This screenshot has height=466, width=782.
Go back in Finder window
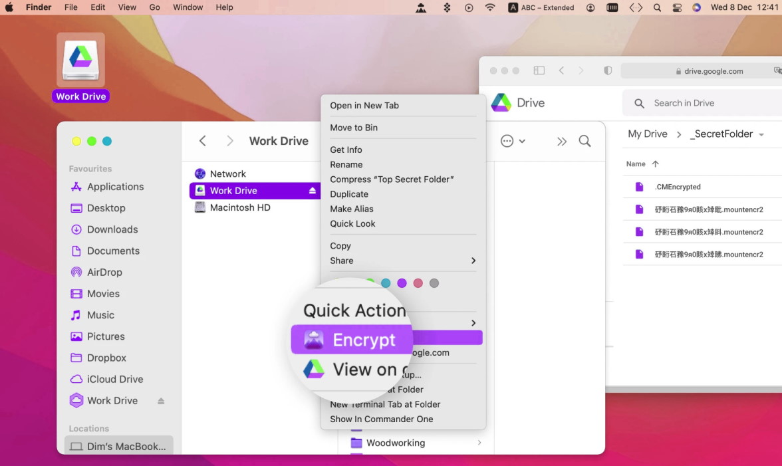pos(202,141)
